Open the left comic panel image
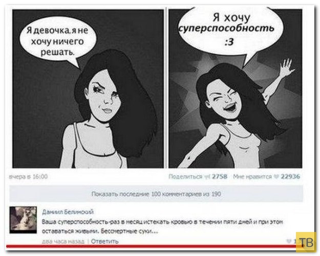Image resolution: width=320 pixels, height=256 pixels. click(88, 89)
